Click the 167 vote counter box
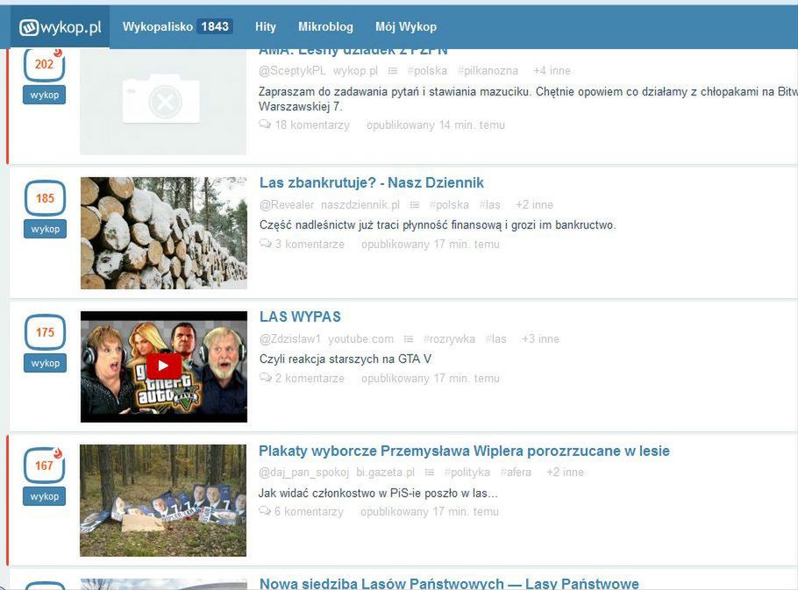The height and width of the screenshot is (590, 798). pyautogui.click(x=44, y=466)
